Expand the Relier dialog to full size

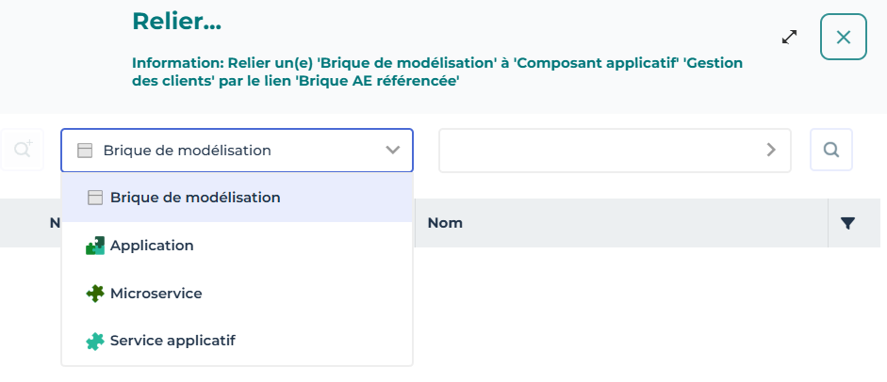[790, 37]
